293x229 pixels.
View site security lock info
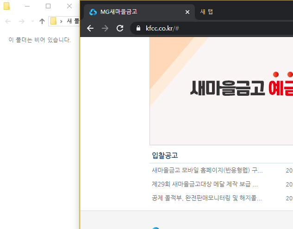(138, 28)
